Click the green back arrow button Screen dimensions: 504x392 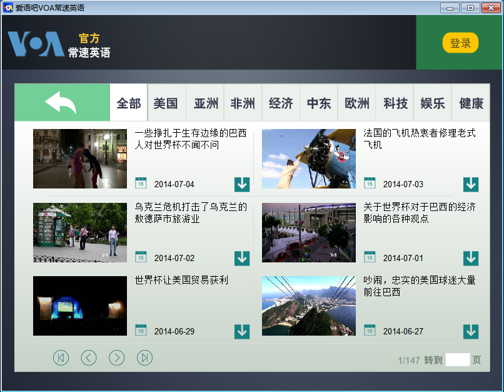coord(62,102)
